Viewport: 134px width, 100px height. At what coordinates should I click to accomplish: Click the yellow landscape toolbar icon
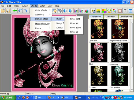[x=98, y=11]
